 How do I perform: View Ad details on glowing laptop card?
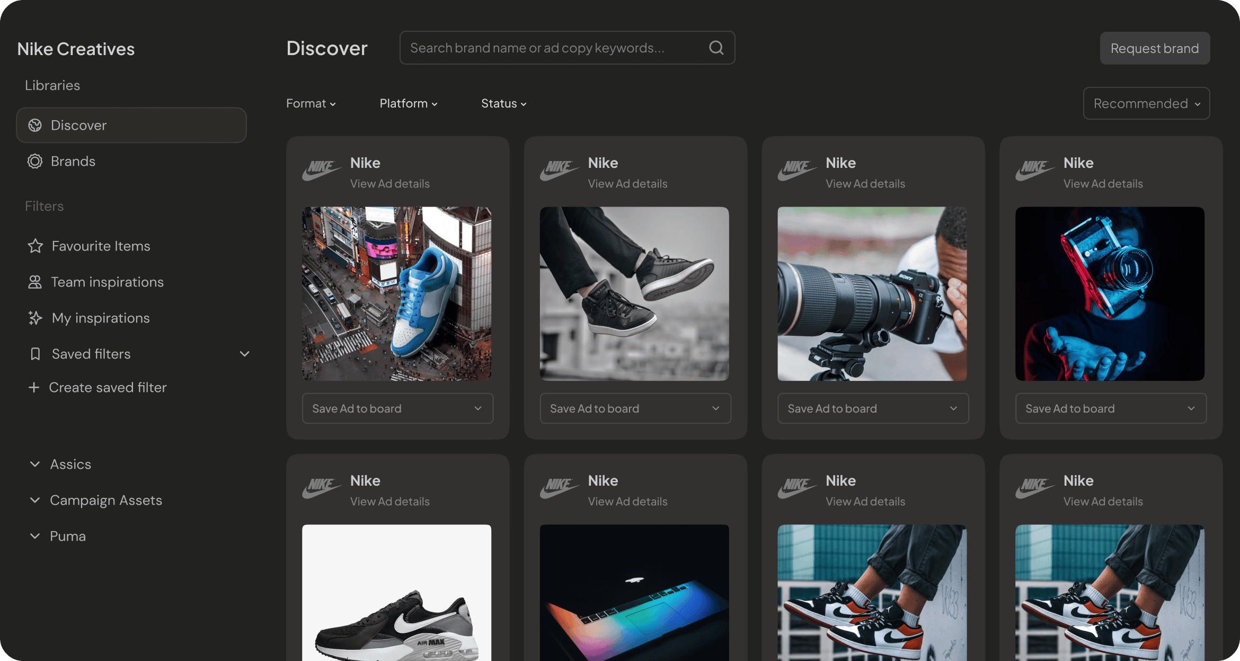627,502
